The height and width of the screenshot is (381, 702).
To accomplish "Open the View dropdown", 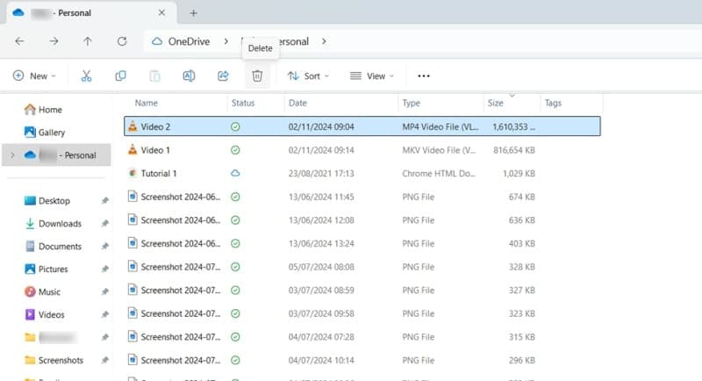I will point(371,76).
